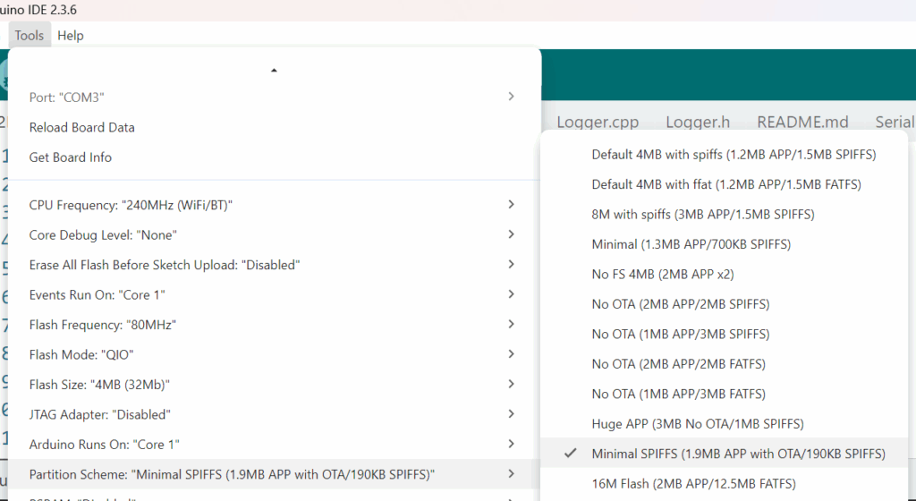
Task: Open the Help menu
Action: (70, 36)
